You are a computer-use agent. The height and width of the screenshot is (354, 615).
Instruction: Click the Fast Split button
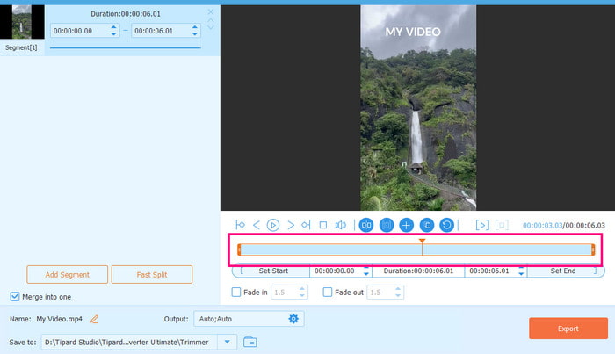pyautogui.click(x=152, y=274)
